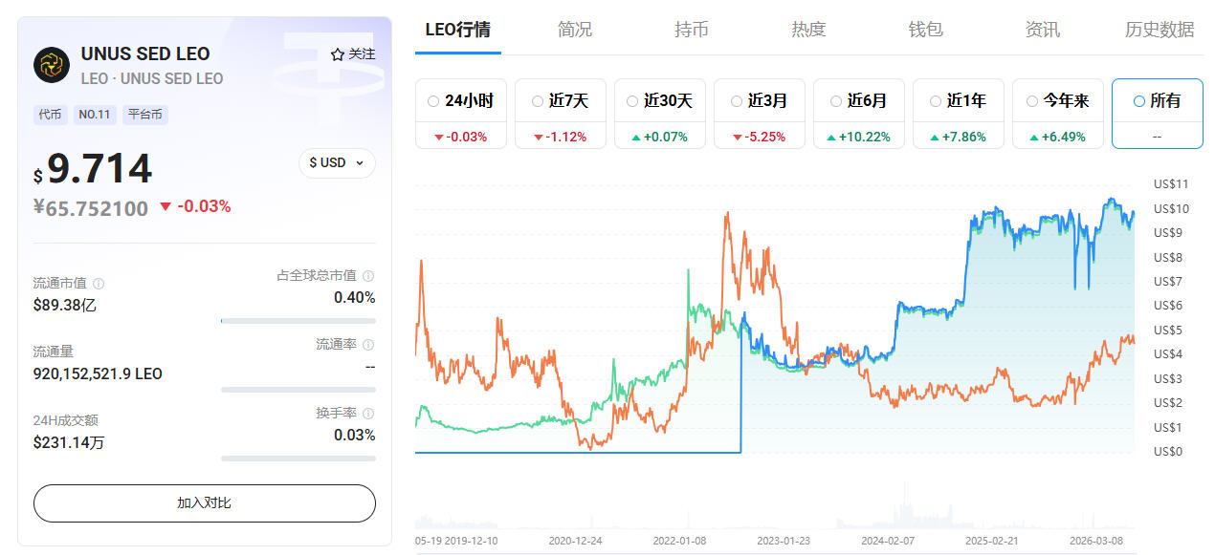The height and width of the screenshot is (555, 1215).
Task: Click the star follow icon 关注
Action: click(337, 54)
